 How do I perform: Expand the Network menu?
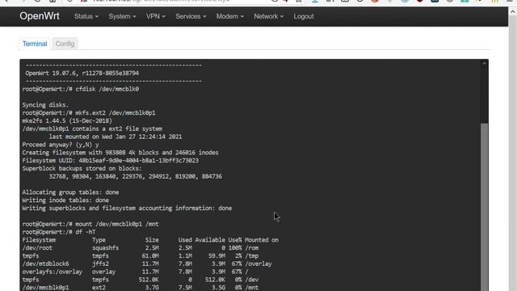pos(268,16)
